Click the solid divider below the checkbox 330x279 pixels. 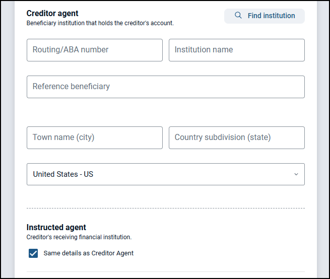(x=165, y=272)
